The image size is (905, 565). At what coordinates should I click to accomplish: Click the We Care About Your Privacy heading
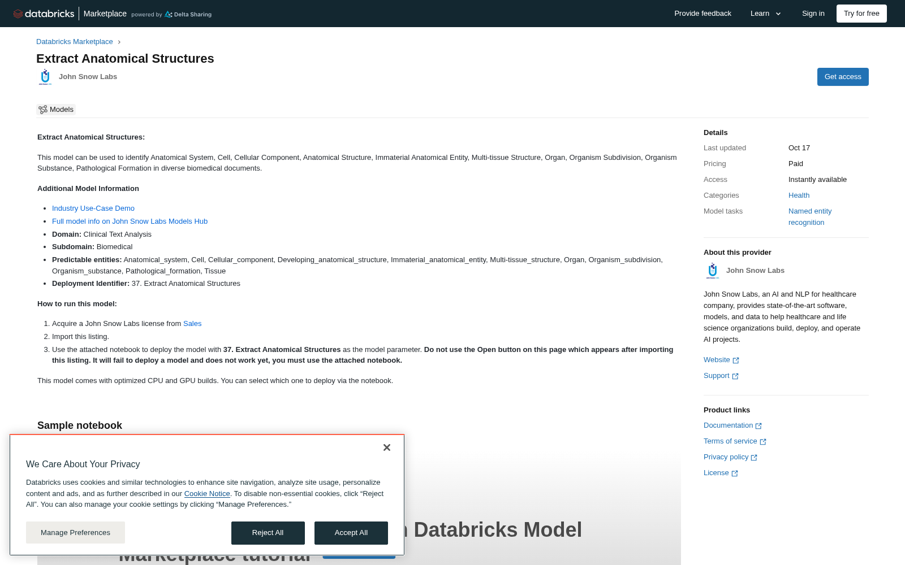(x=83, y=464)
